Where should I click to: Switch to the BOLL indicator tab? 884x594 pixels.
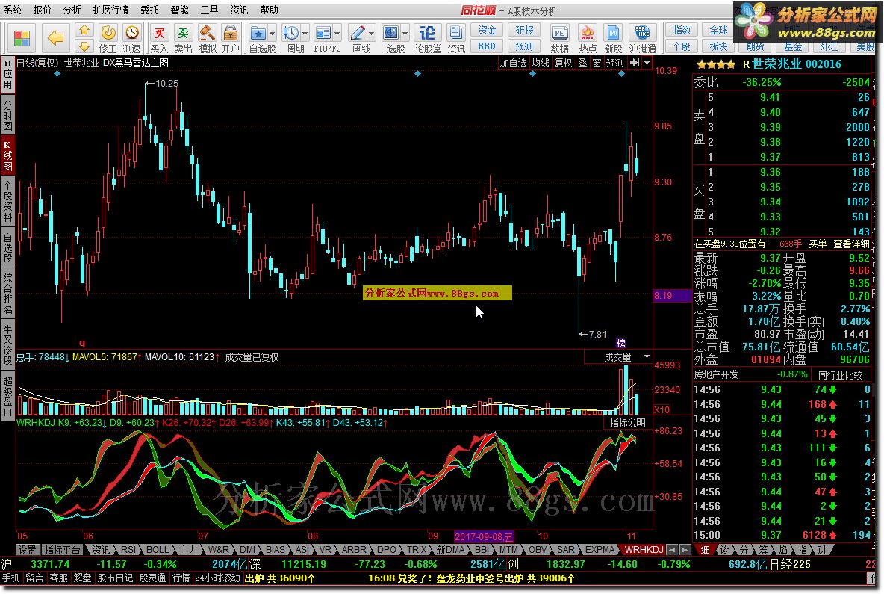tap(158, 549)
